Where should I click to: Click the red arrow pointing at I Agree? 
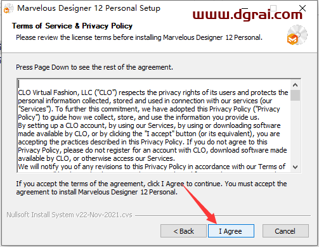click(199, 203)
